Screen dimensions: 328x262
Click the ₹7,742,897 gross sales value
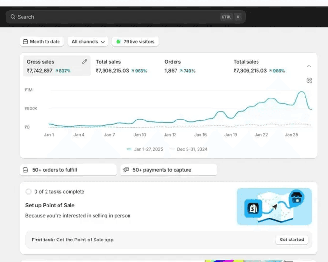(x=39, y=71)
